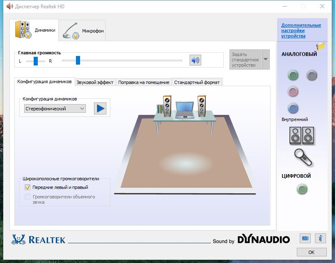The height and width of the screenshot is (263, 335).
Task: Switch to the Микрофон tab
Action: click(x=83, y=31)
